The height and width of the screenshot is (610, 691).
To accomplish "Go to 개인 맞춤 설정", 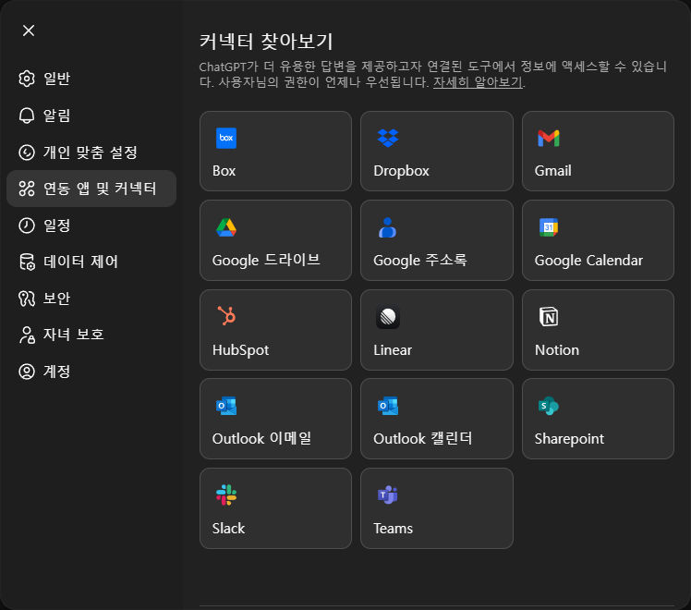I will coord(91,152).
